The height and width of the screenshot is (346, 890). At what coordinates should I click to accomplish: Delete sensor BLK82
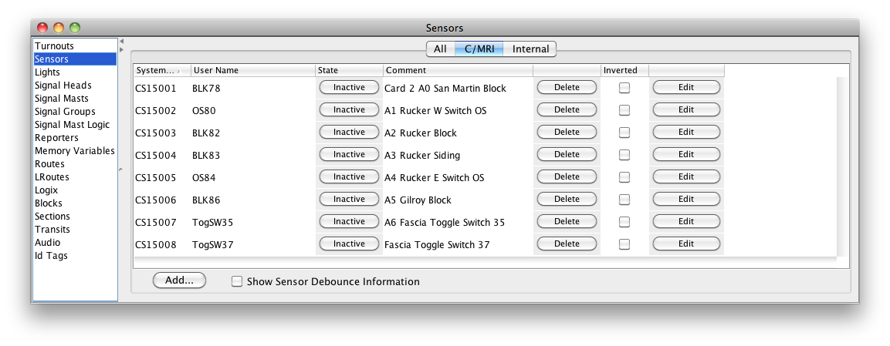[567, 132]
